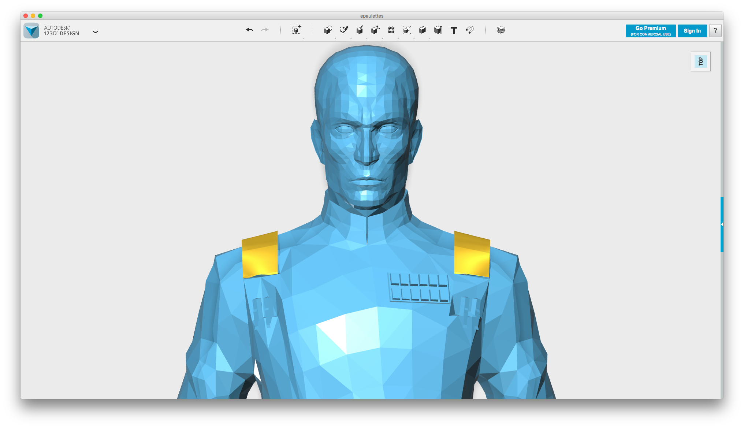Open the Help question mark button

tap(715, 31)
